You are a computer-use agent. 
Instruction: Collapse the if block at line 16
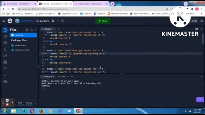46,72
